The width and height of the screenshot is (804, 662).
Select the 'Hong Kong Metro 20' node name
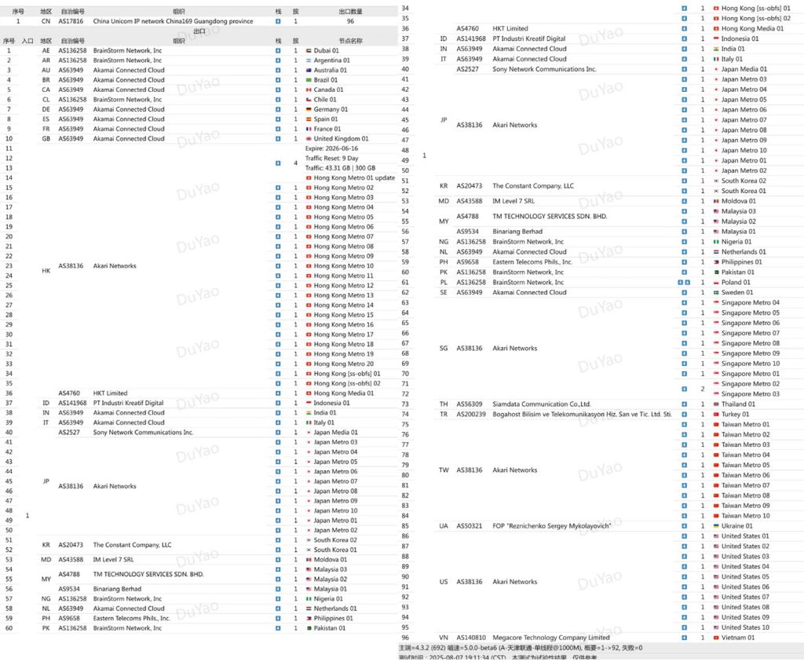[x=344, y=364]
